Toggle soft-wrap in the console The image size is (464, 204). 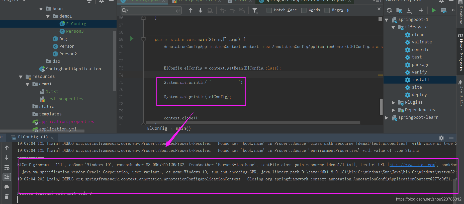[7, 167]
